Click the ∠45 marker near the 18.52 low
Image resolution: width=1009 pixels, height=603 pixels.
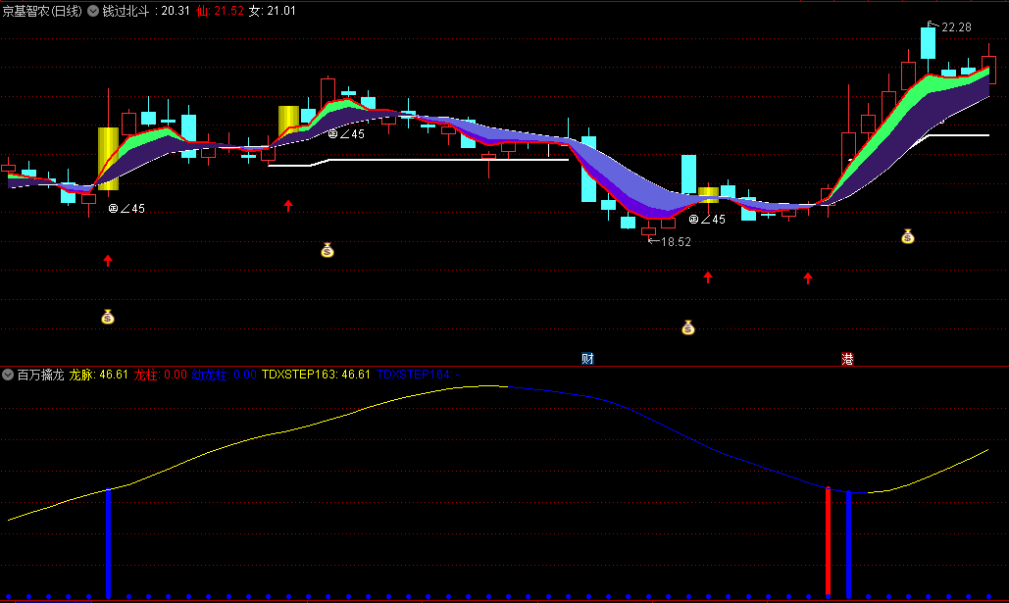point(707,220)
